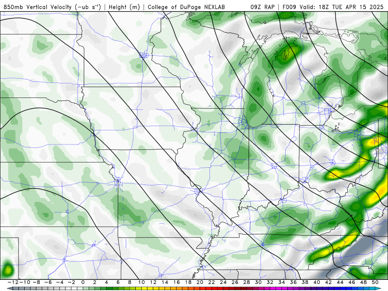Viewport: 388px width, 291px height.
Task: Click the '10' color scale label
Action: 141,282
